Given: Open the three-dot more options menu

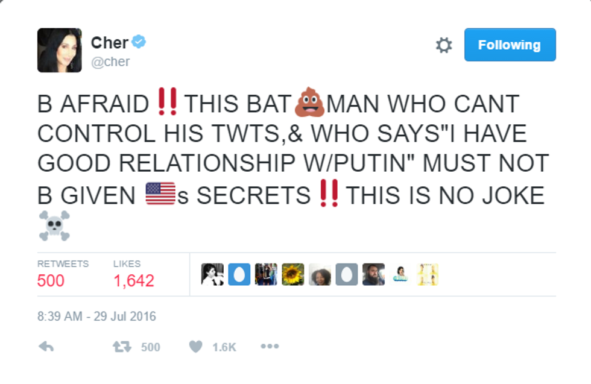Looking at the screenshot, I should [270, 347].
